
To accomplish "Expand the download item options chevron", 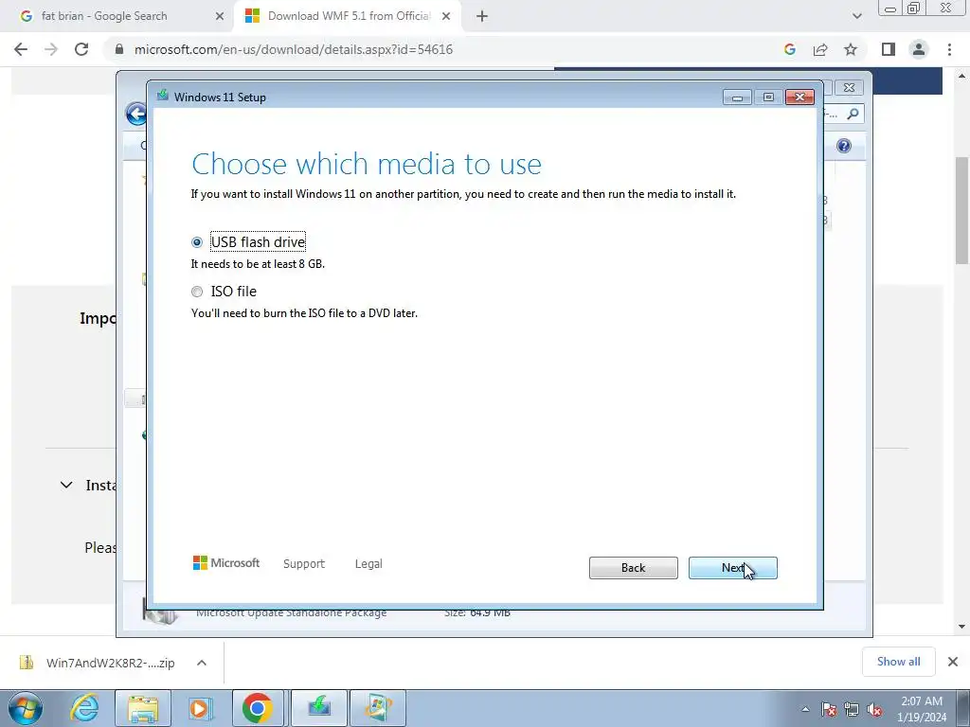I will (x=202, y=663).
